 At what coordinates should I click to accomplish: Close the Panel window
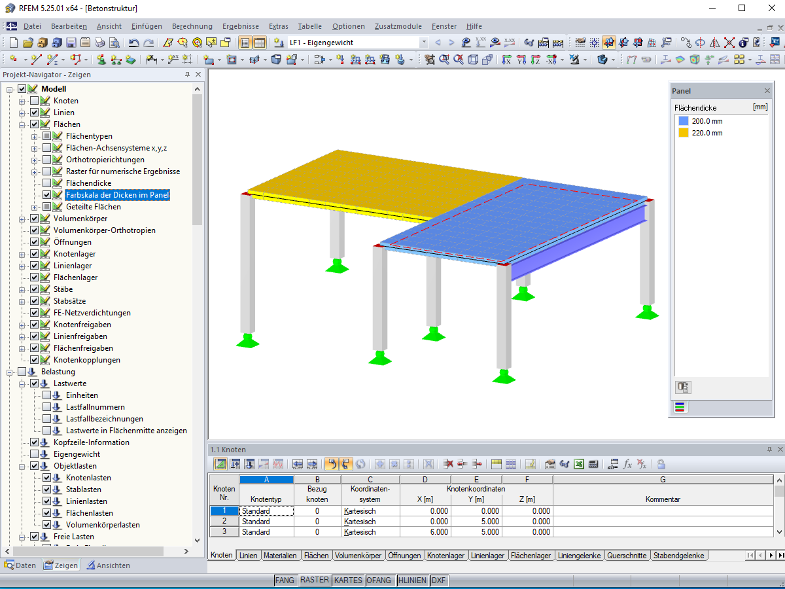tap(767, 91)
